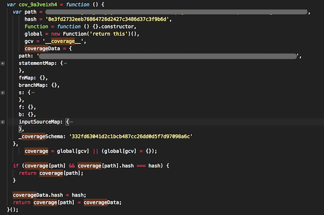
Task: Expand the folded s object in gutter
Action: click(3, 93)
